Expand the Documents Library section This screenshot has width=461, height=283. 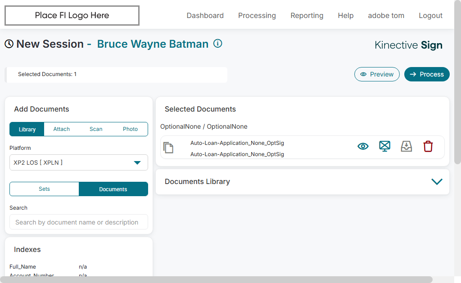point(437,182)
